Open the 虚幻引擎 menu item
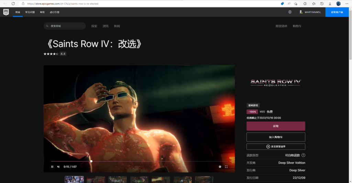 [x=55, y=12]
